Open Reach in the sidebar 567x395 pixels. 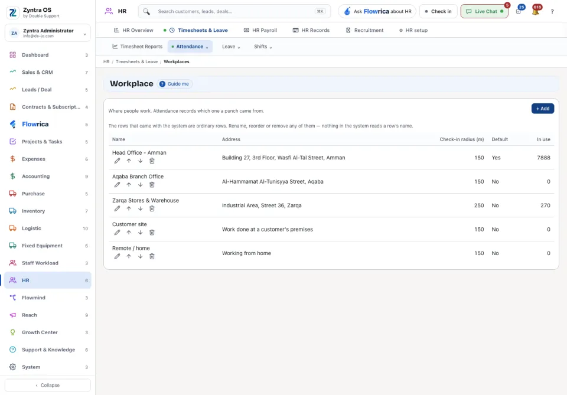point(48,315)
